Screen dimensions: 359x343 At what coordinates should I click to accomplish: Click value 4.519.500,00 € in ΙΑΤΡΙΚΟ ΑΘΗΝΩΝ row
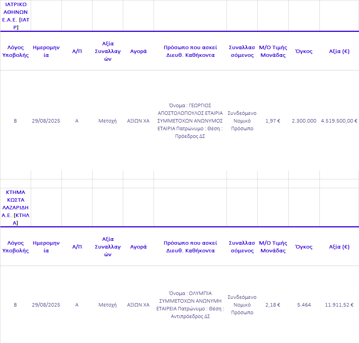[339, 121]
